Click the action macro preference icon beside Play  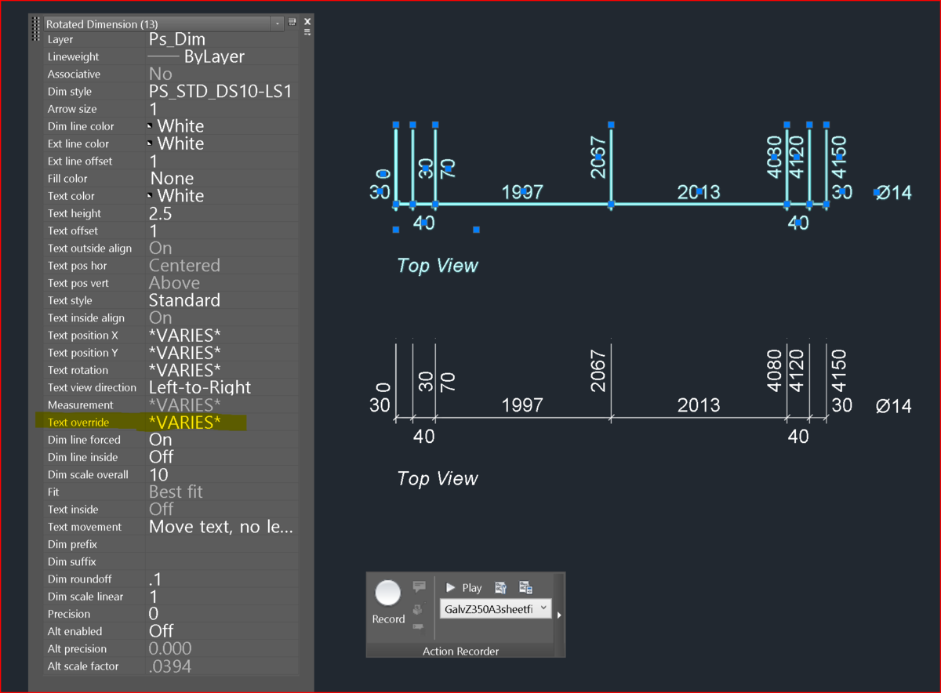click(501, 587)
